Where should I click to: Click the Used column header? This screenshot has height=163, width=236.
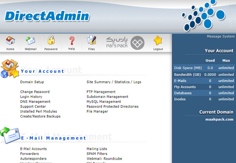[x=210, y=60]
